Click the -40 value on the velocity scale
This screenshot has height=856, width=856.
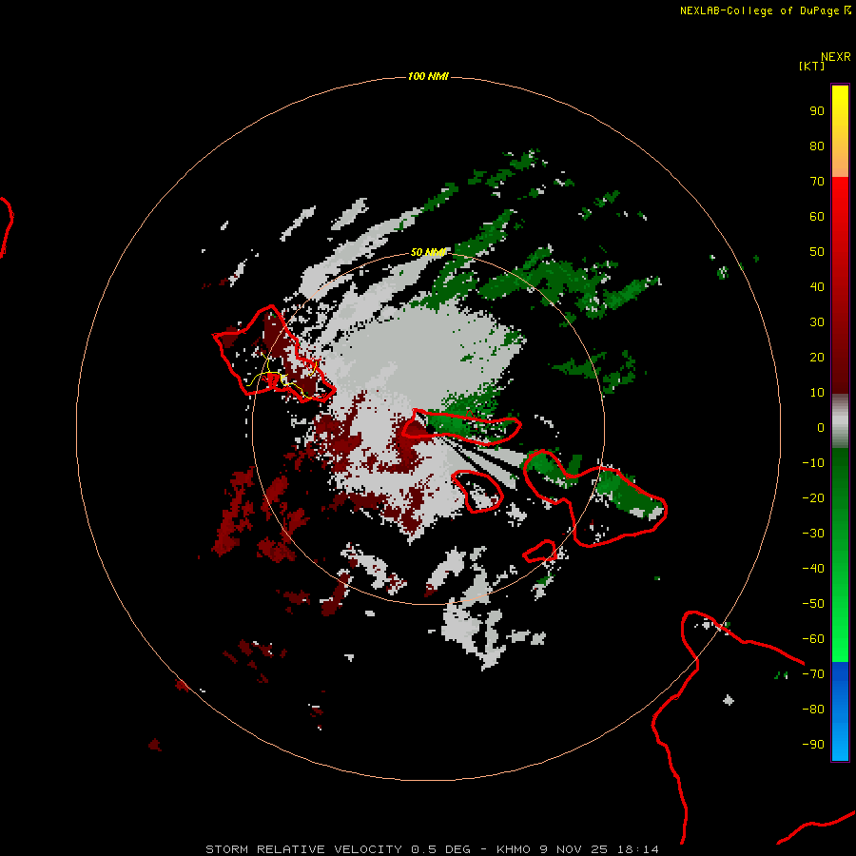point(813,569)
